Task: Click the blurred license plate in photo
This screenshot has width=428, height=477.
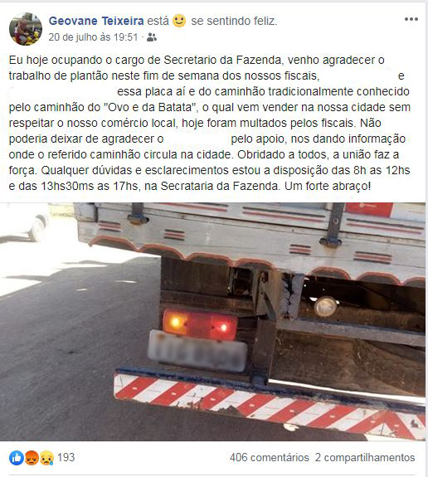Action: [x=197, y=351]
